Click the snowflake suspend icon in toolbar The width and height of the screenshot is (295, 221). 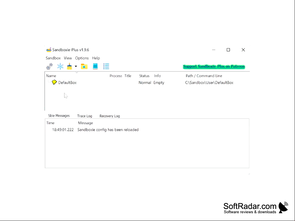point(60,66)
